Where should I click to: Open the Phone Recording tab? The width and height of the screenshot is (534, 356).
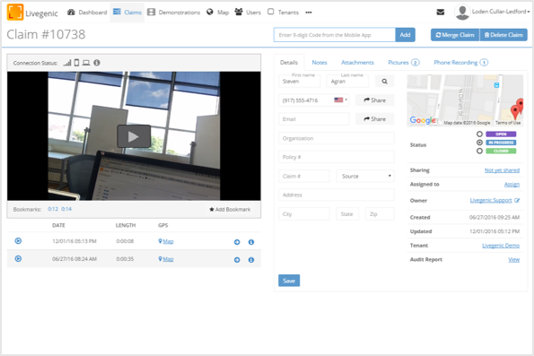[460, 63]
